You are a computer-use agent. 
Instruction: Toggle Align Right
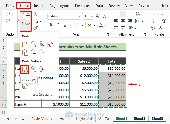coord(130,21)
